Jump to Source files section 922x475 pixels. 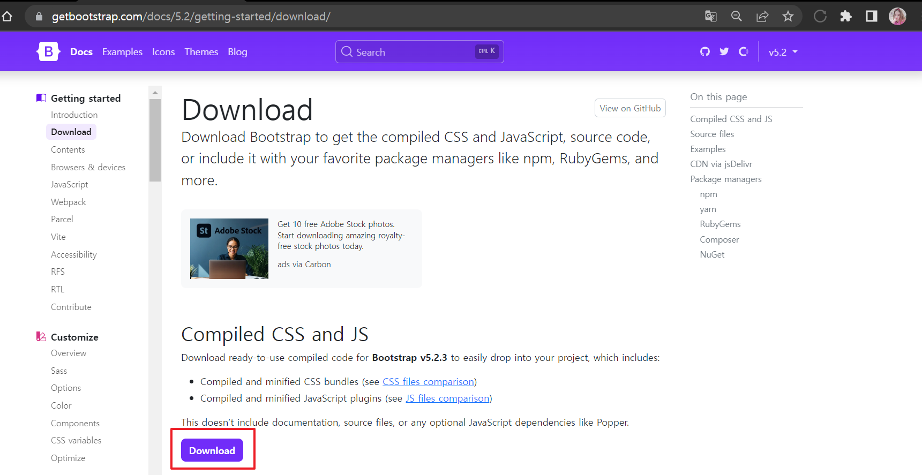[712, 134]
